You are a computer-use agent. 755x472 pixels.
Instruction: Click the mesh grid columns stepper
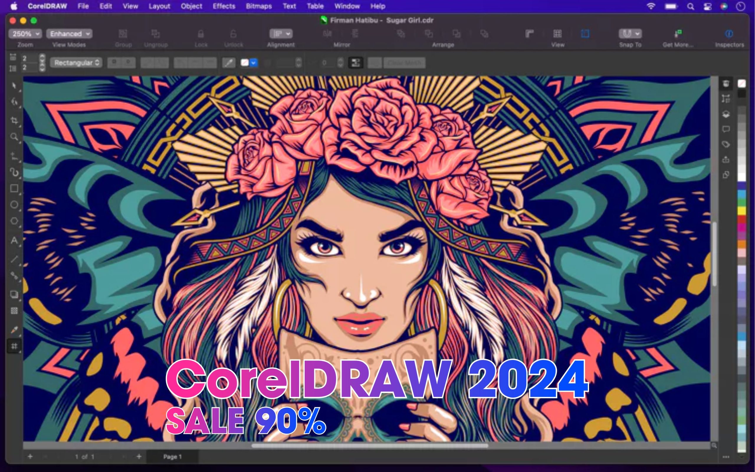pyautogui.click(x=42, y=58)
